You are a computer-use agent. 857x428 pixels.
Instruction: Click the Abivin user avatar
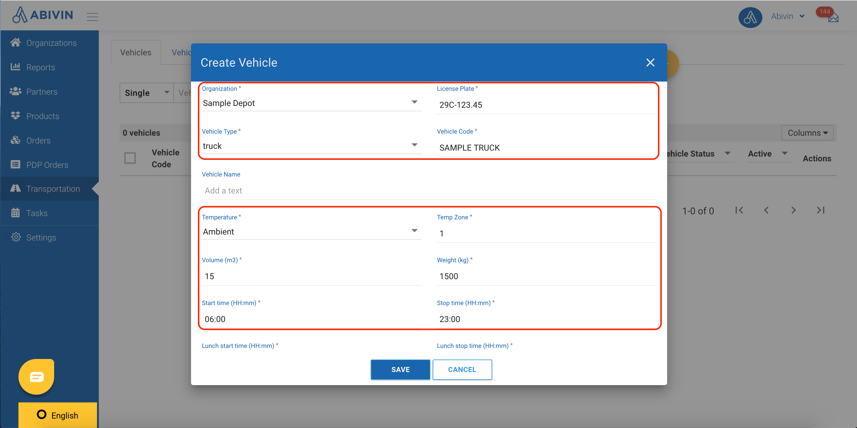pyautogui.click(x=750, y=17)
